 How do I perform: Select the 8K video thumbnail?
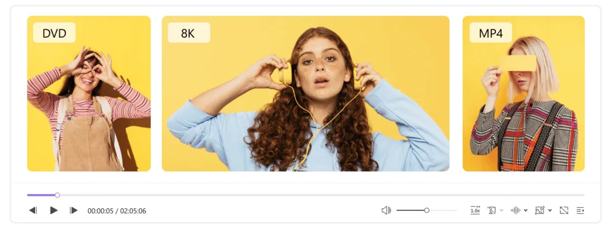[x=306, y=93]
